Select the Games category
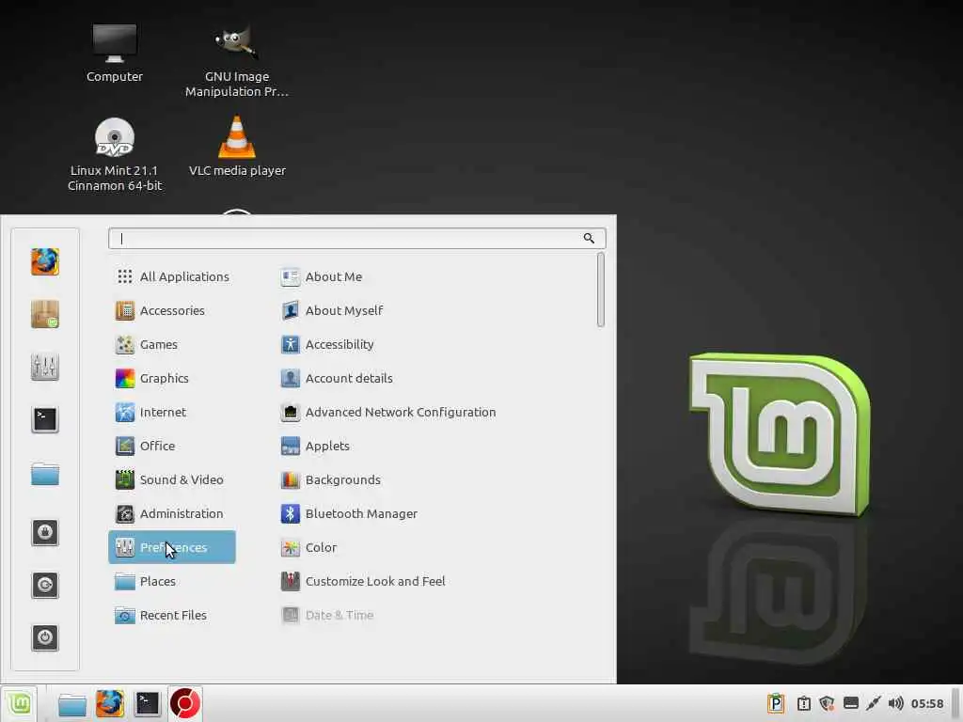 [172, 344]
